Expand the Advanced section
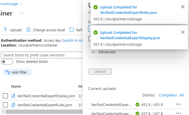The height and width of the screenshot is (115, 189). coord(94,52)
